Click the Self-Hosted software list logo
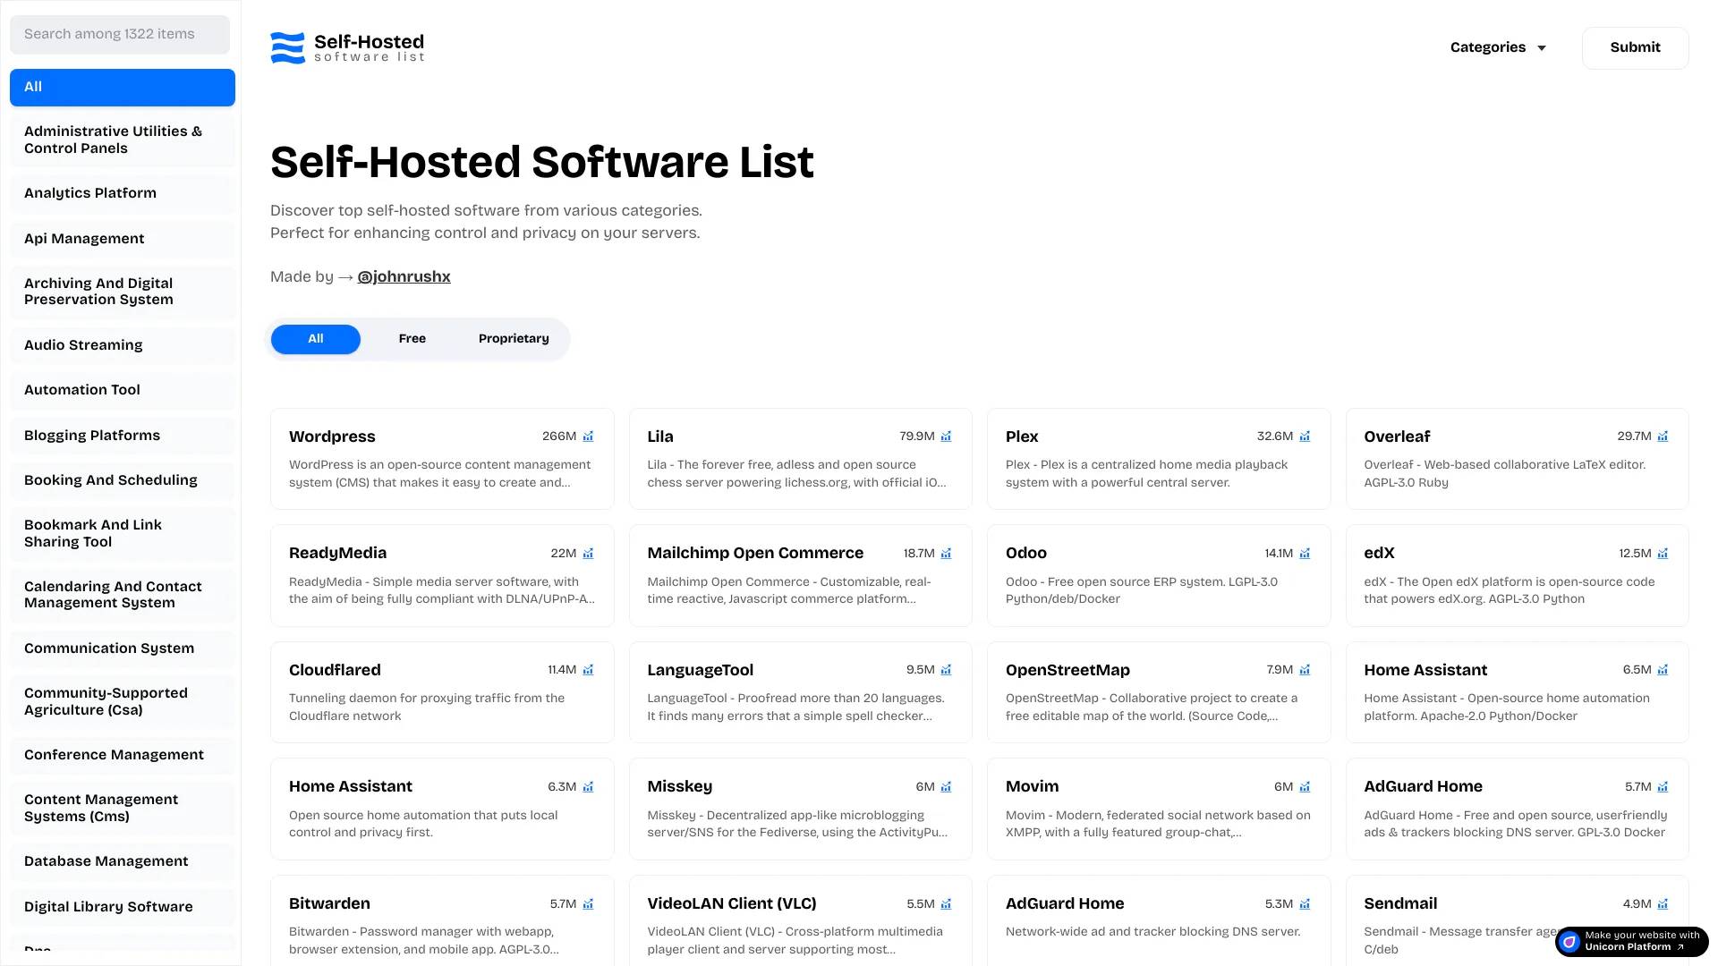Screen dimensions: 1718x966 click(x=347, y=47)
